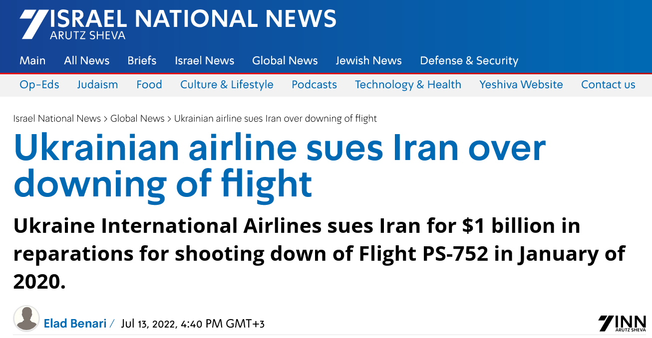
Task: Open Technology & Health section
Action: tap(408, 85)
